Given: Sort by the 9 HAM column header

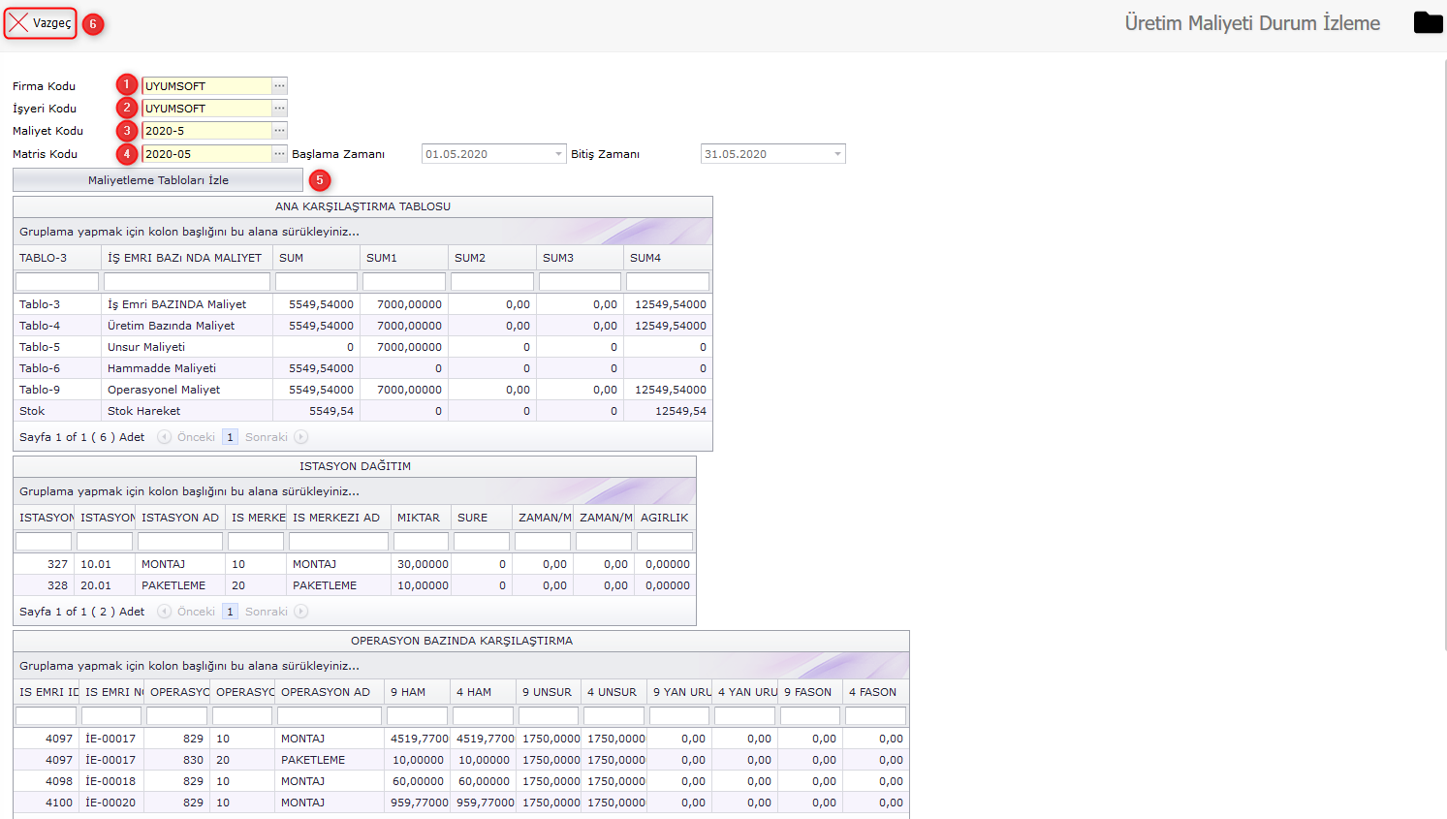Looking at the screenshot, I should point(418,692).
